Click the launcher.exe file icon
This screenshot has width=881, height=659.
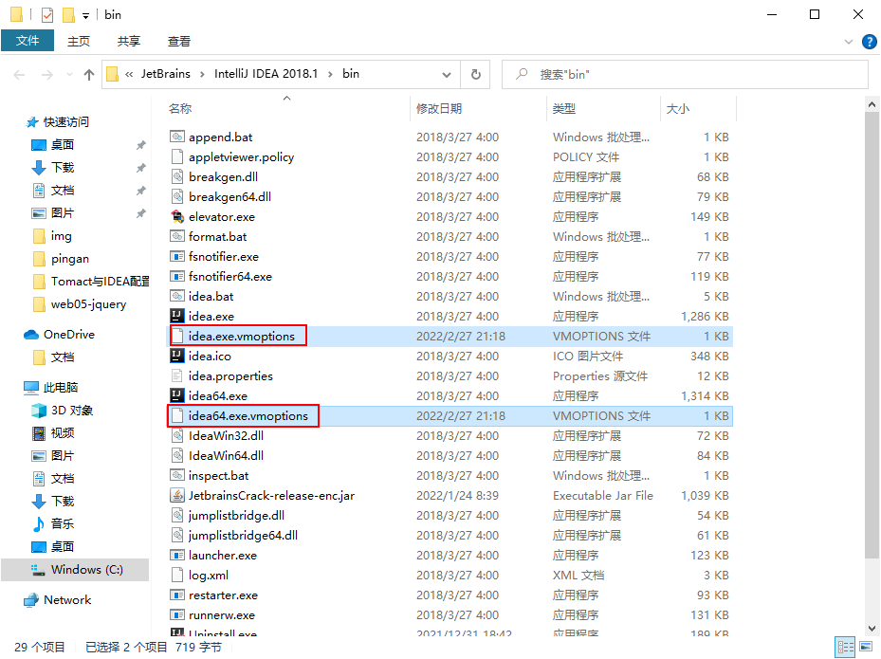177,556
